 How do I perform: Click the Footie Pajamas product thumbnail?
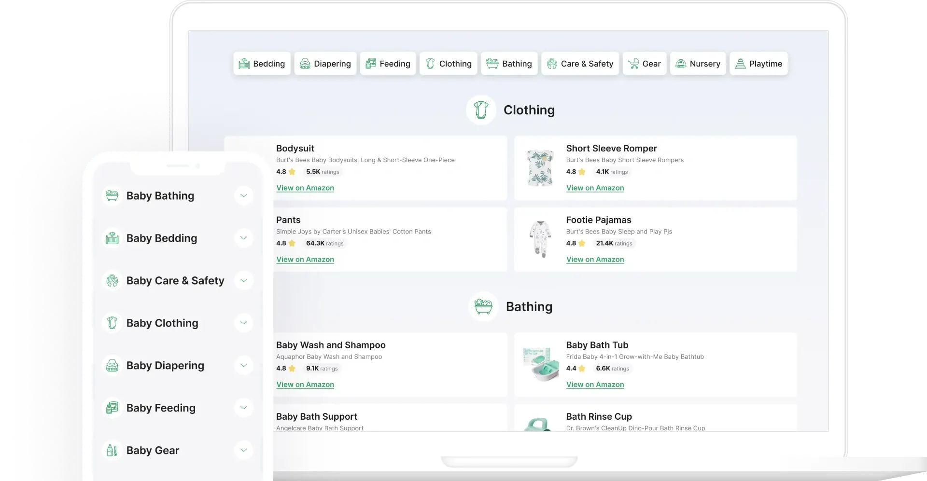click(x=540, y=239)
